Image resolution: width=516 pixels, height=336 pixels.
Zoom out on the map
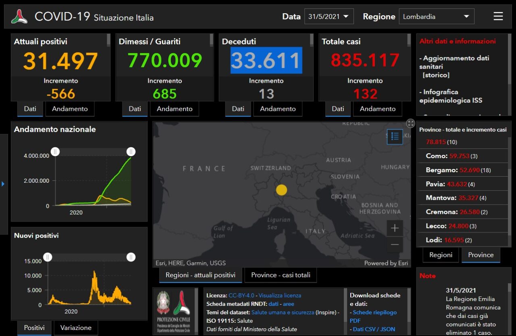click(394, 244)
